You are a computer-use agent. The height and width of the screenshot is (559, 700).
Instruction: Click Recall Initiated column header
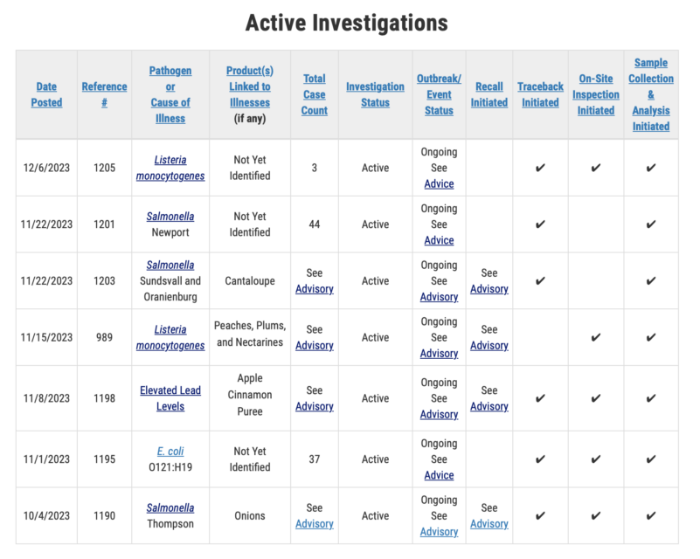coord(489,94)
